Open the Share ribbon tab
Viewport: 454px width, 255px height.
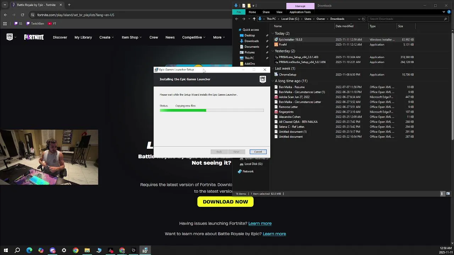point(266,12)
